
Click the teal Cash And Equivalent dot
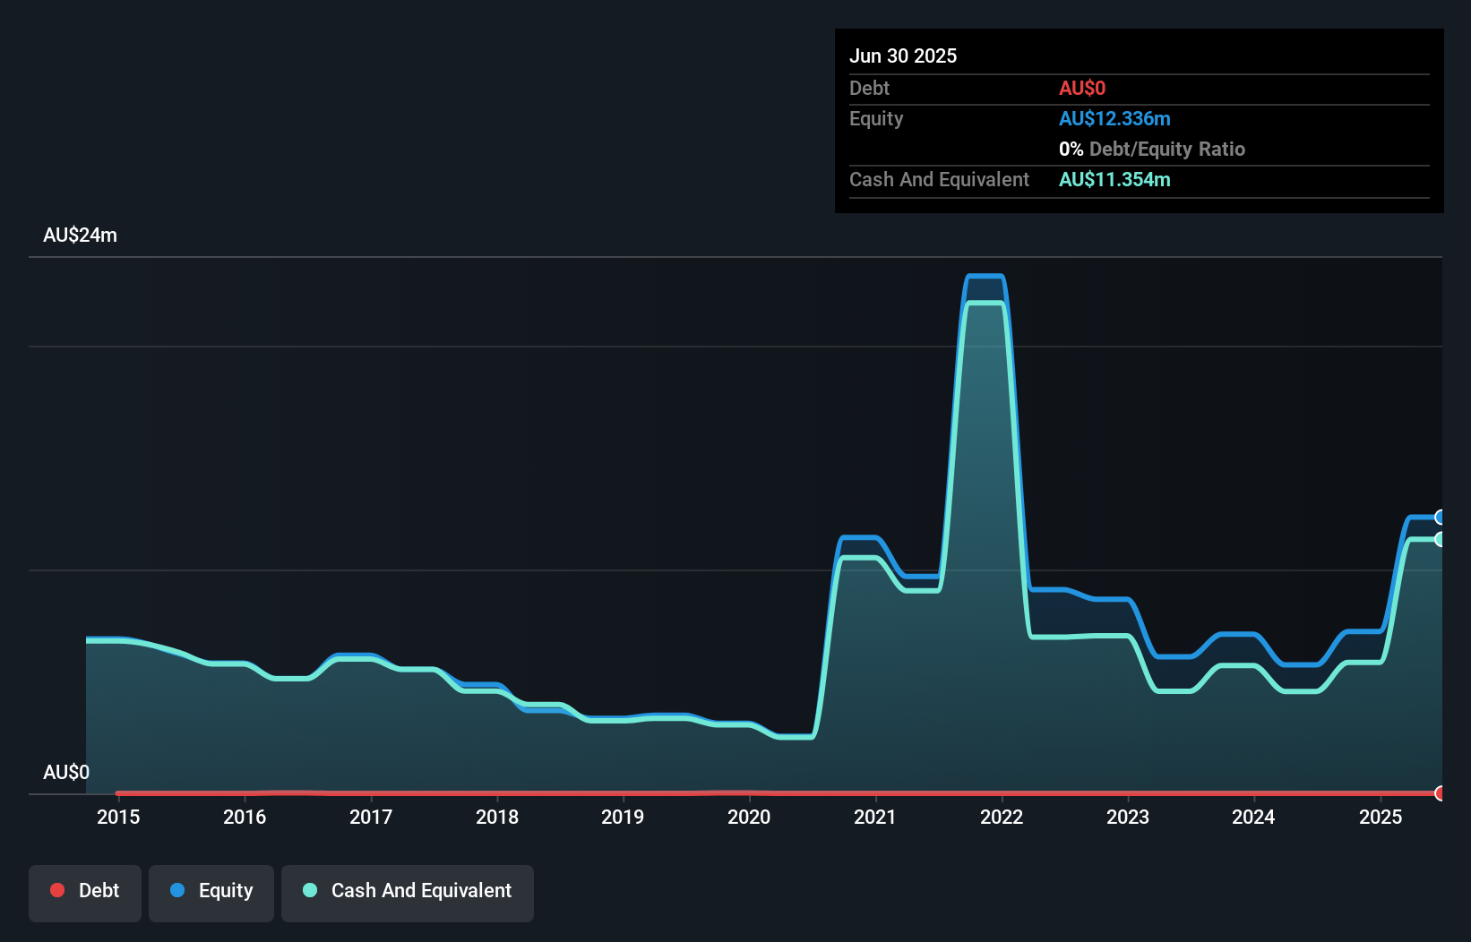[309, 890]
